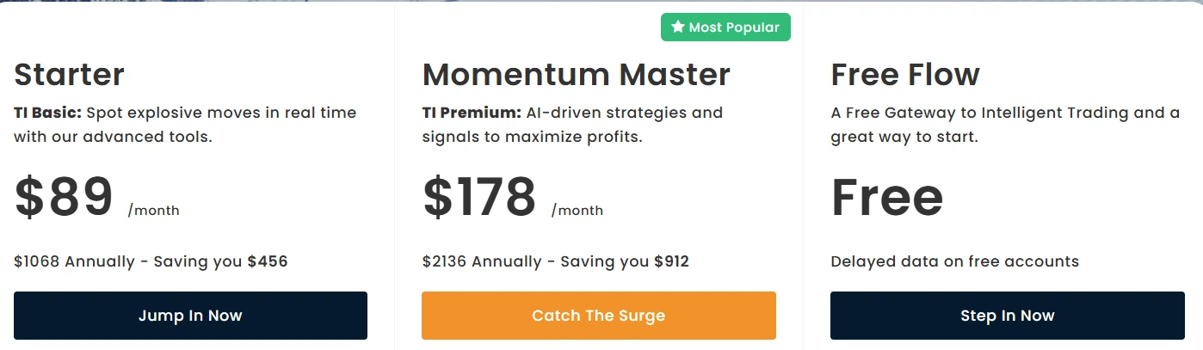This screenshot has height=350, width=1203.
Task: Click the Jump In Now button
Action: click(190, 316)
